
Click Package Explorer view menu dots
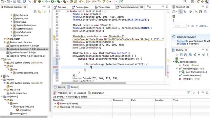tap(49, 12)
